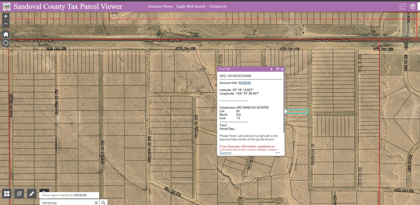Open the Contact Us page

coord(218,6)
